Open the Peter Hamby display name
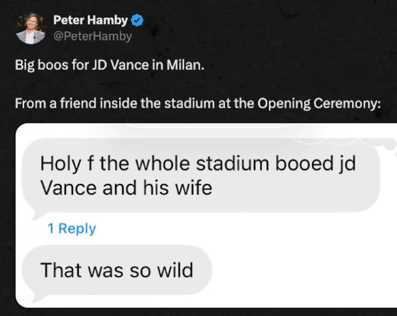Screen dimensions: 397x316 (90, 20)
